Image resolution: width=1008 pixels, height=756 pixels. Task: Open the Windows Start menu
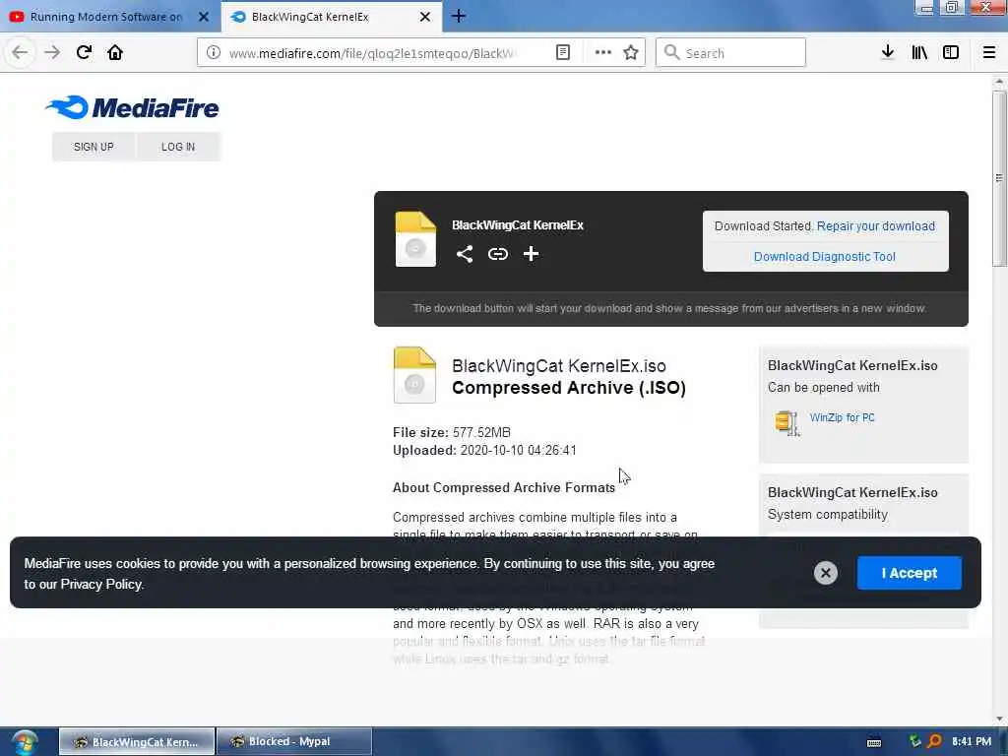coord(25,742)
